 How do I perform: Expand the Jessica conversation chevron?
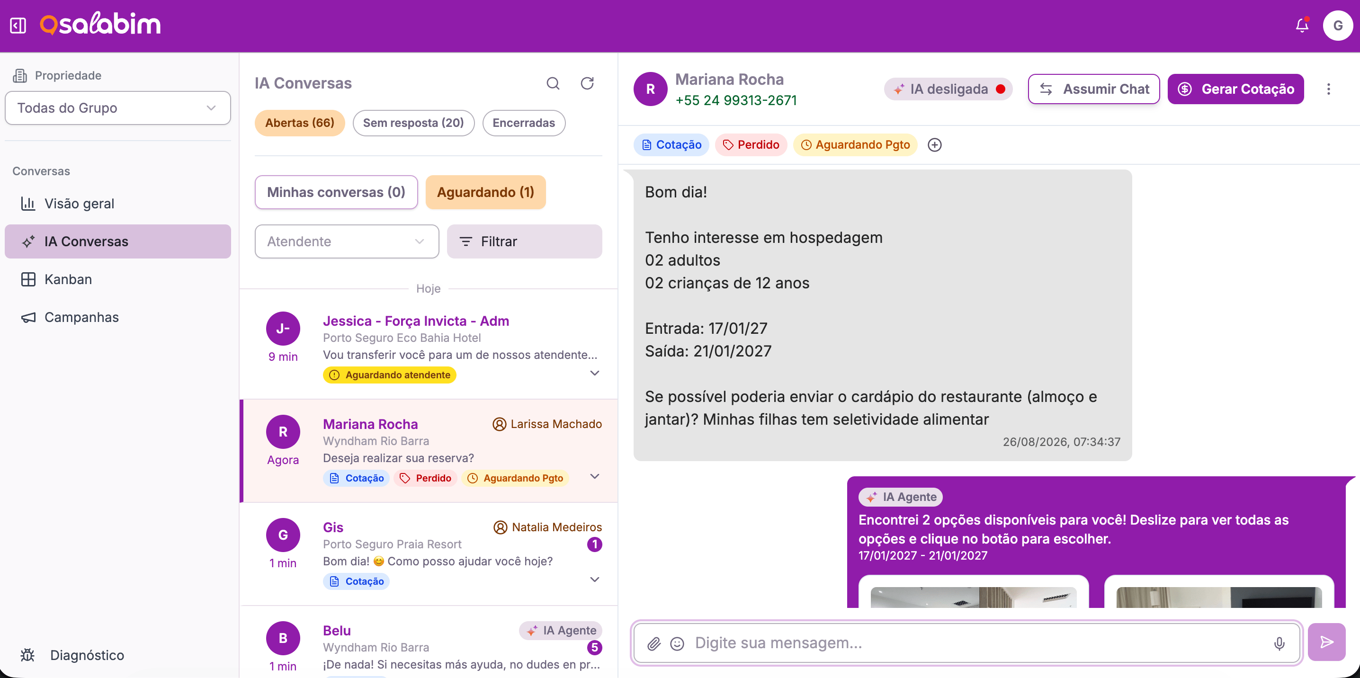tap(594, 373)
